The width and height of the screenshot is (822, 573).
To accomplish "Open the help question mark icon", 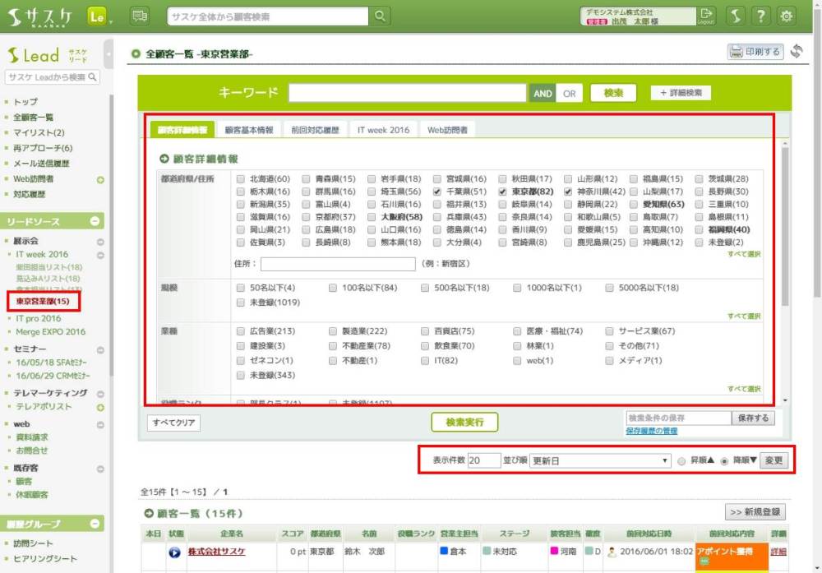I will pos(762,16).
